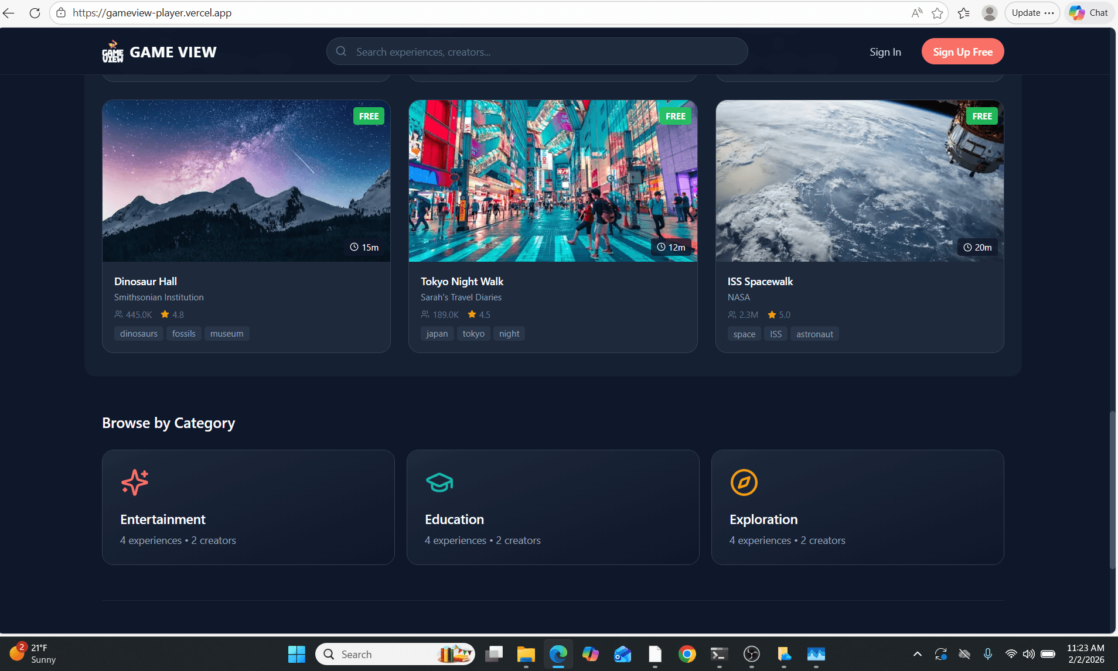Open Copilot Chat in the browser toolbar
The image size is (1118, 671).
[x=1089, y=13]
